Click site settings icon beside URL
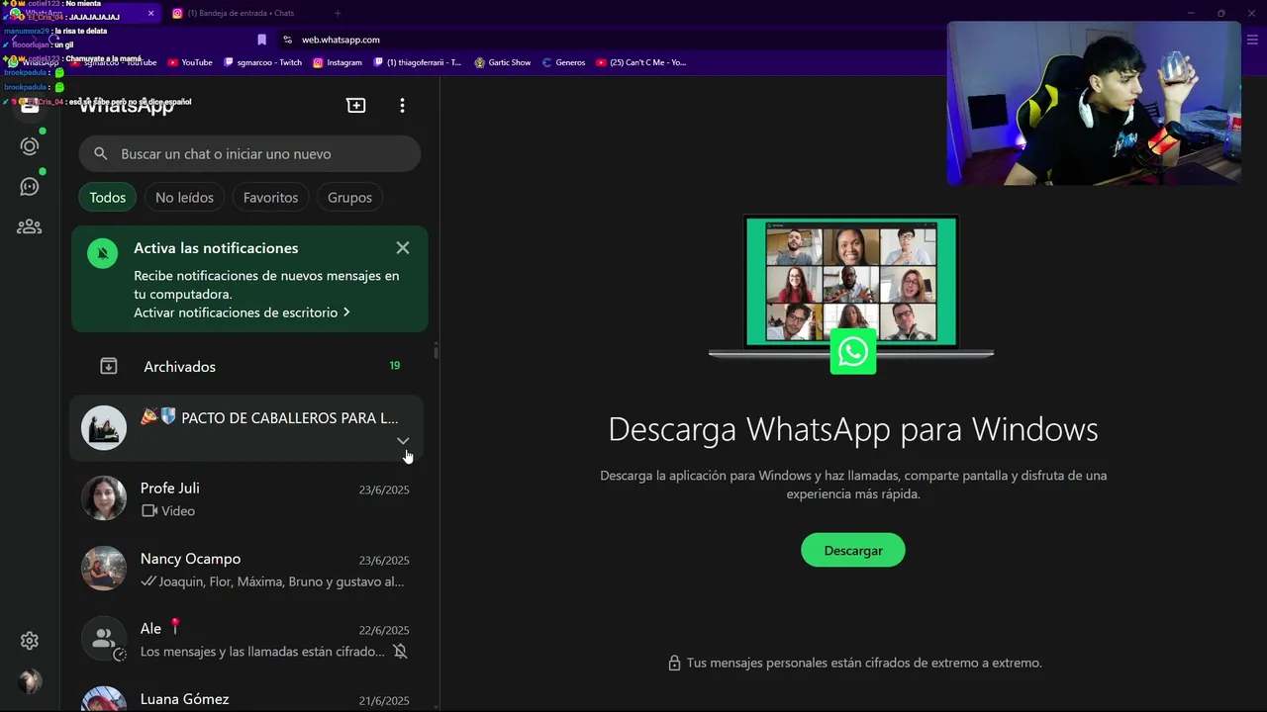Screen dimensions: 1267x712 (287, 40)
